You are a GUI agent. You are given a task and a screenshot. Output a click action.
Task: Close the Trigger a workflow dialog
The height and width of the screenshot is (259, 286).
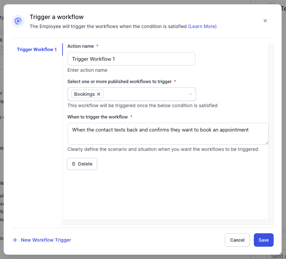point(265,21)
